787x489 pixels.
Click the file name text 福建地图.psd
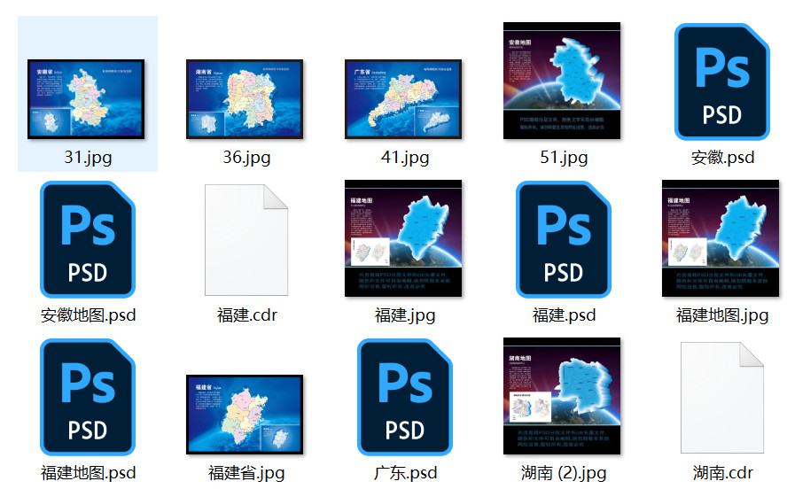click(88, 472)
